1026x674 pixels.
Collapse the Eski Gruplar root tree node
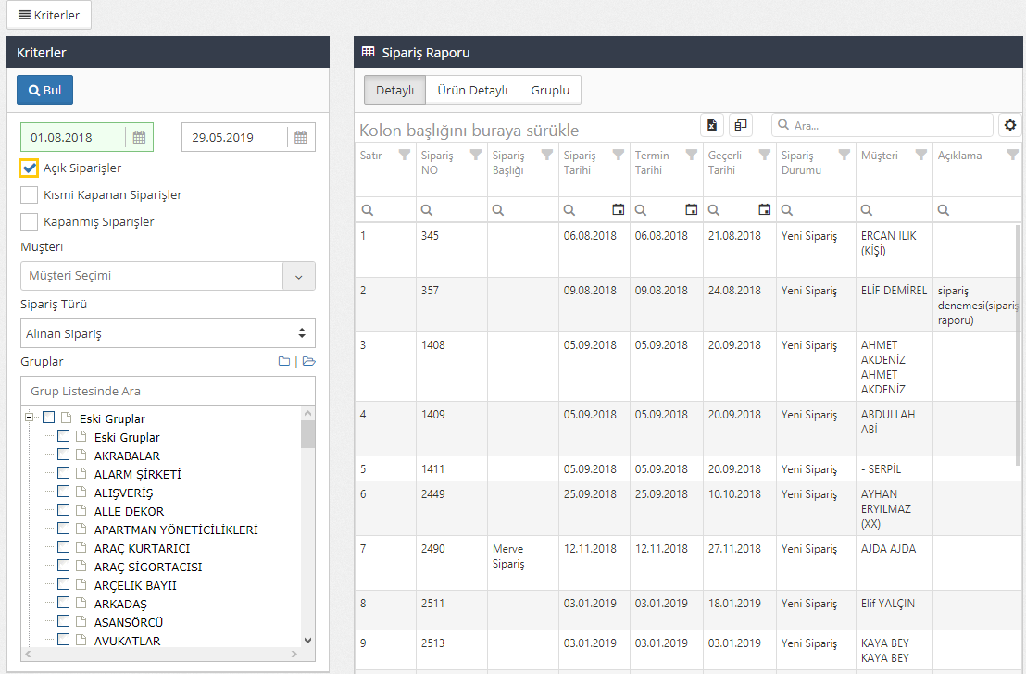point(30,418)
